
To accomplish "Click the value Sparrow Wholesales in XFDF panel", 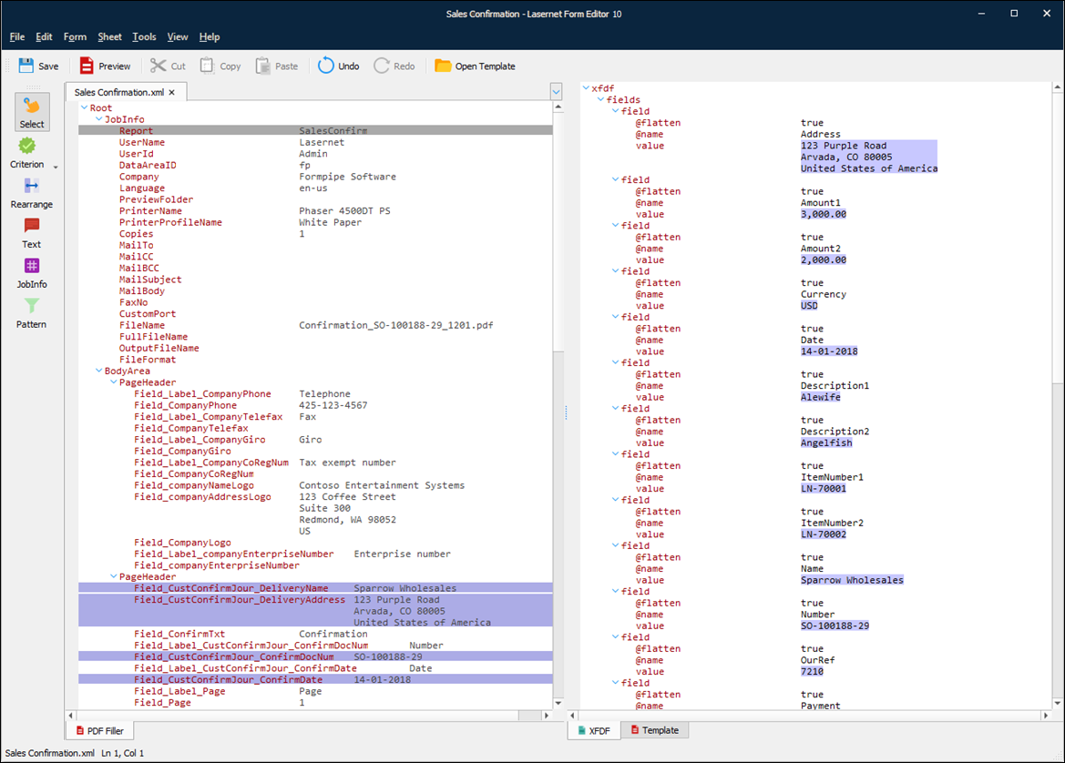I will pos(852,580).
